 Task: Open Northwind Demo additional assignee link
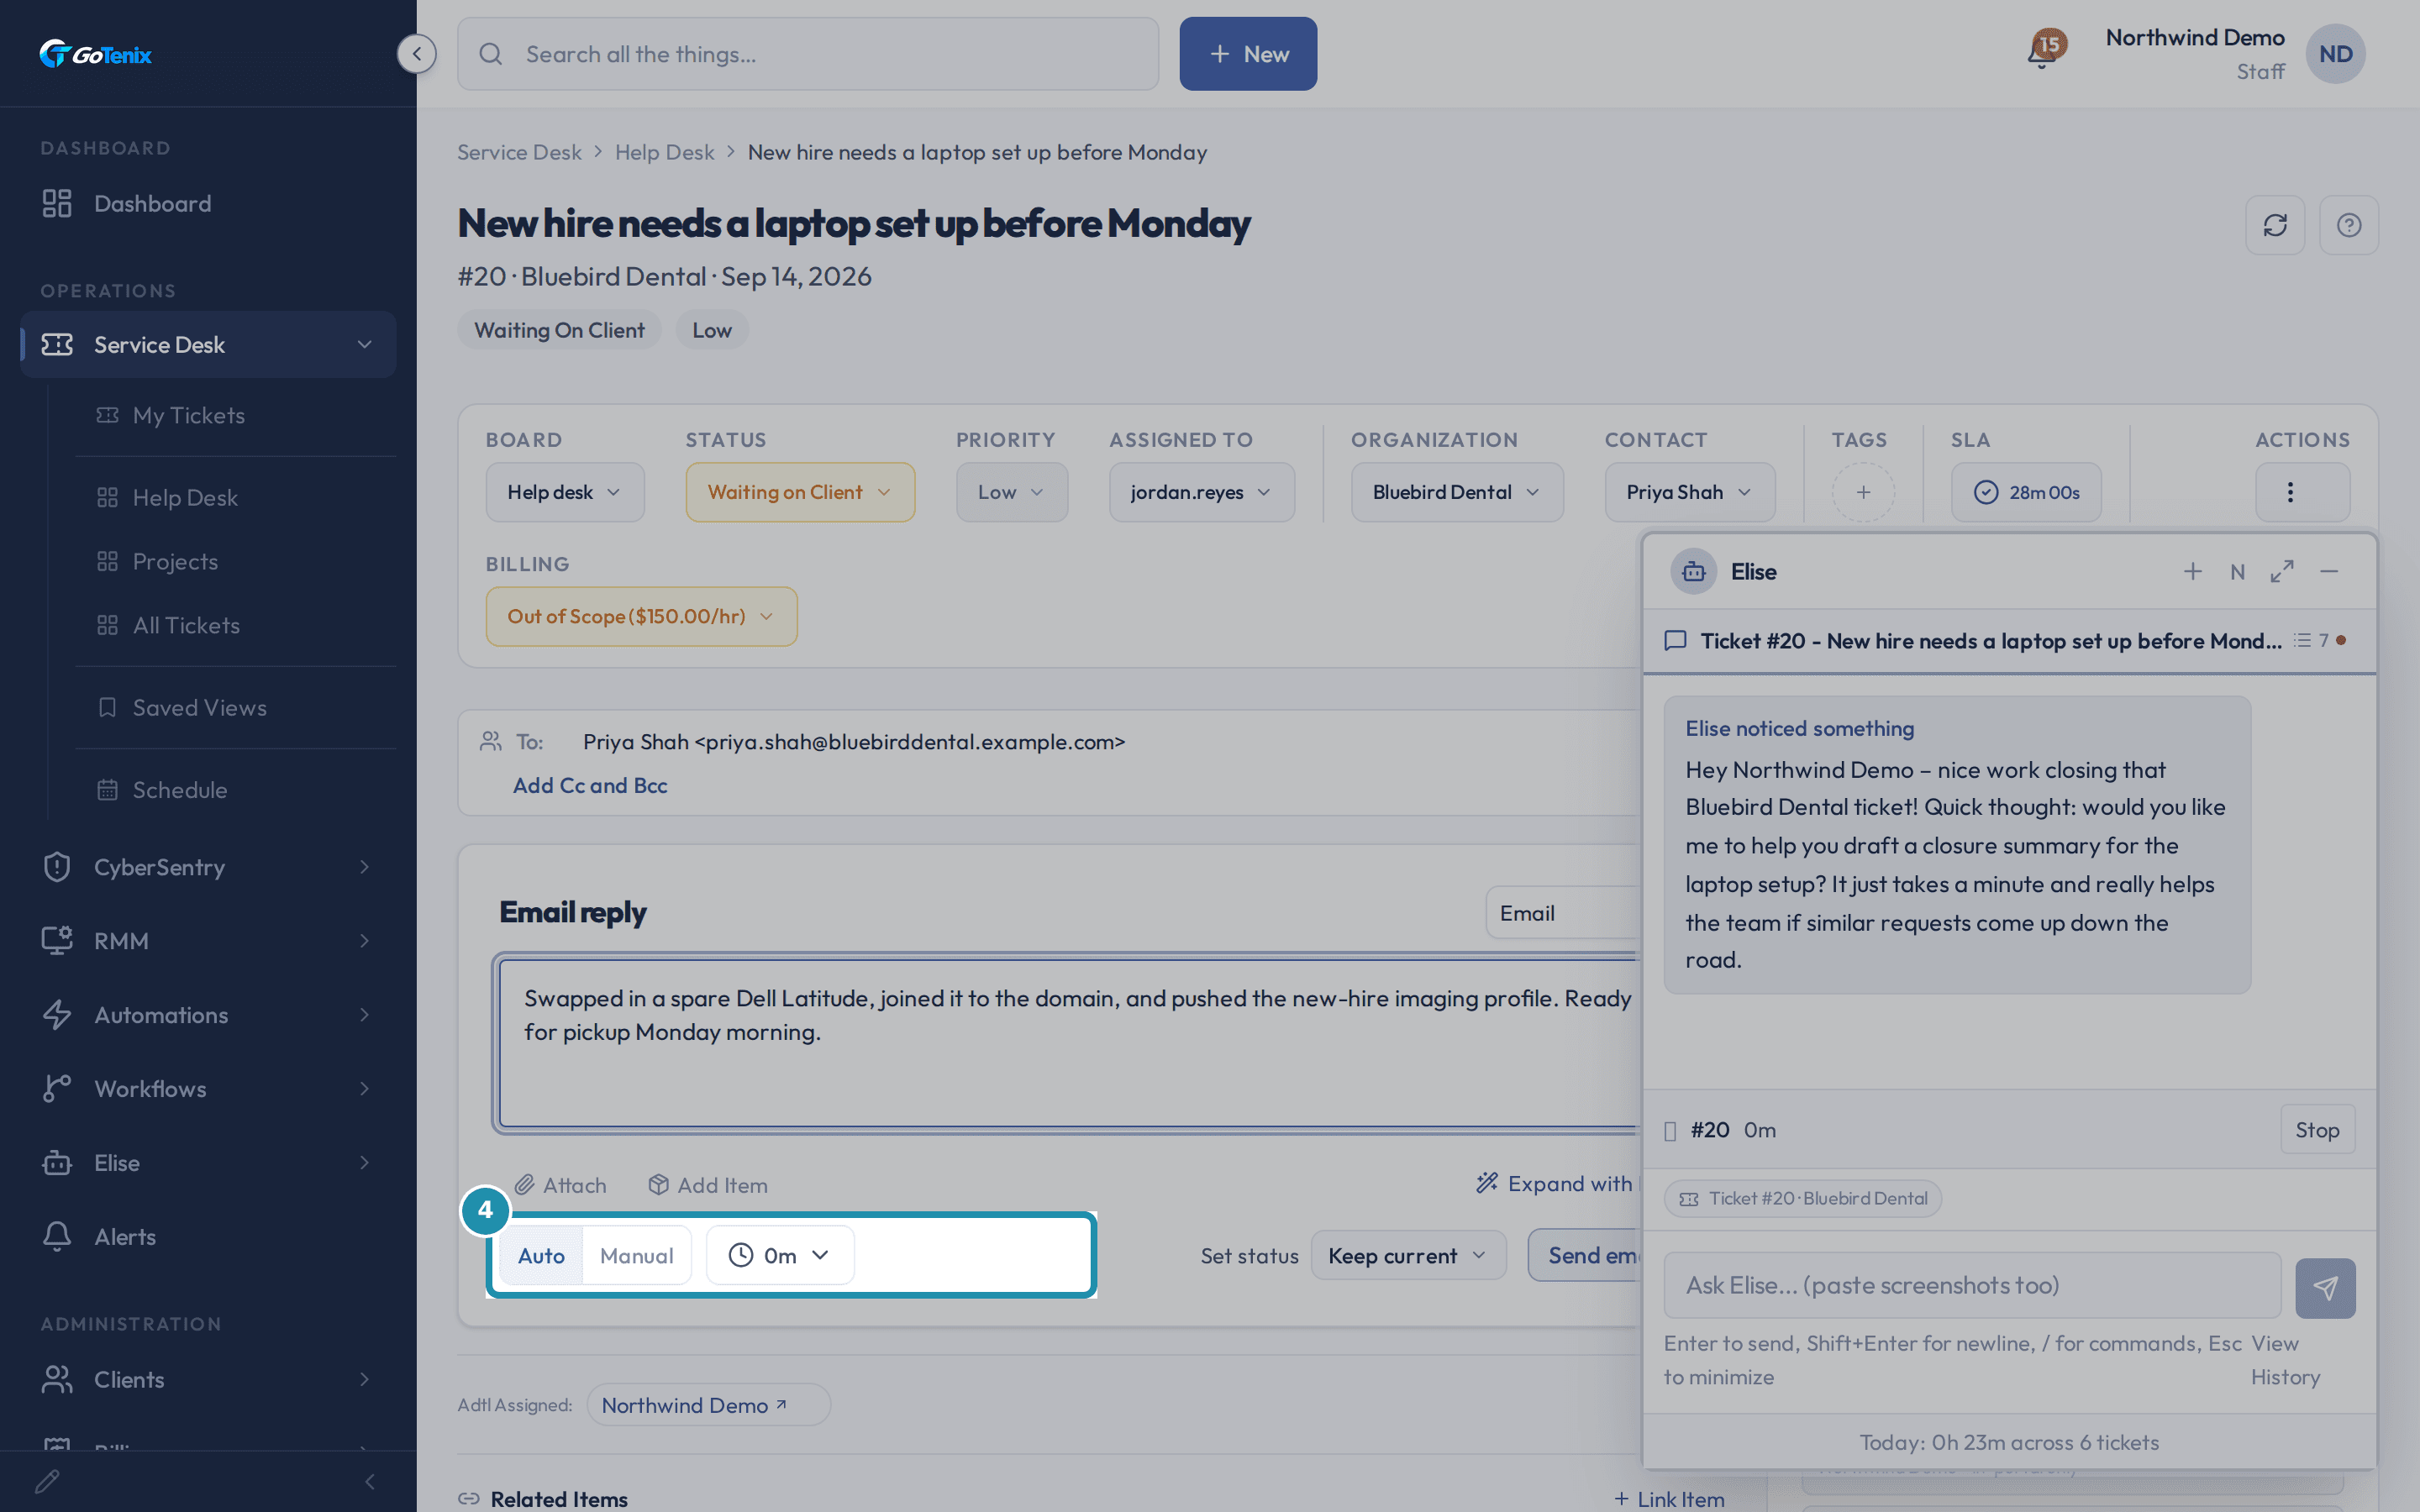[x=708, y=1406]
